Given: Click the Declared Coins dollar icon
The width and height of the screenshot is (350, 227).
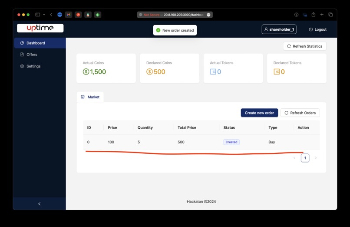Looking at the screenshot, I should coord(149,72).
